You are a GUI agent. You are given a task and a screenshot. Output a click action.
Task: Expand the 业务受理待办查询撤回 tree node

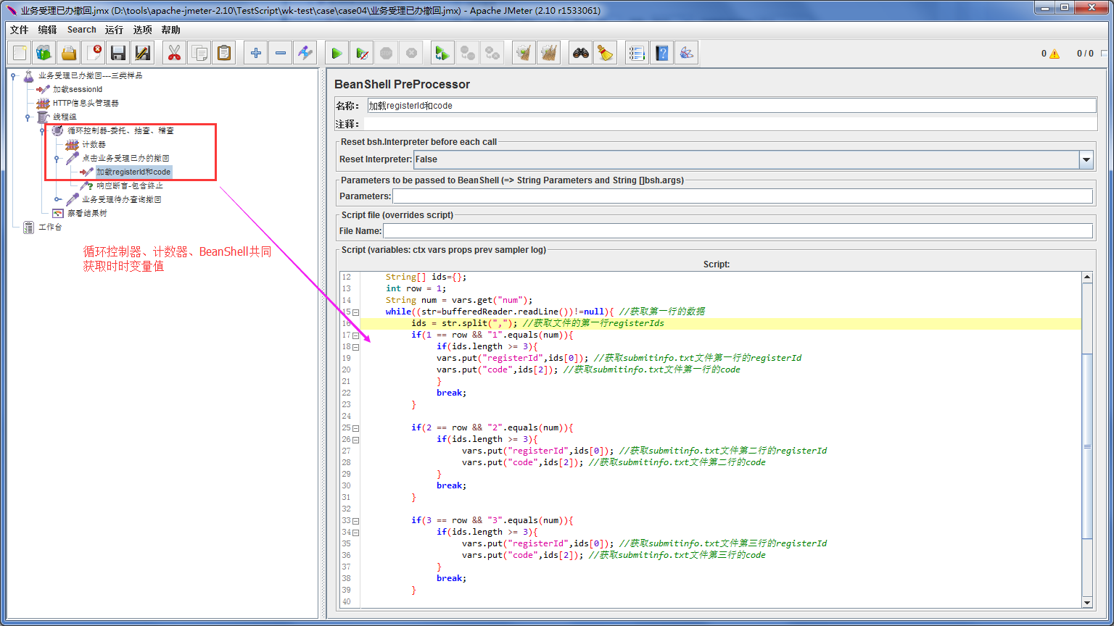[x=57, y=199]
